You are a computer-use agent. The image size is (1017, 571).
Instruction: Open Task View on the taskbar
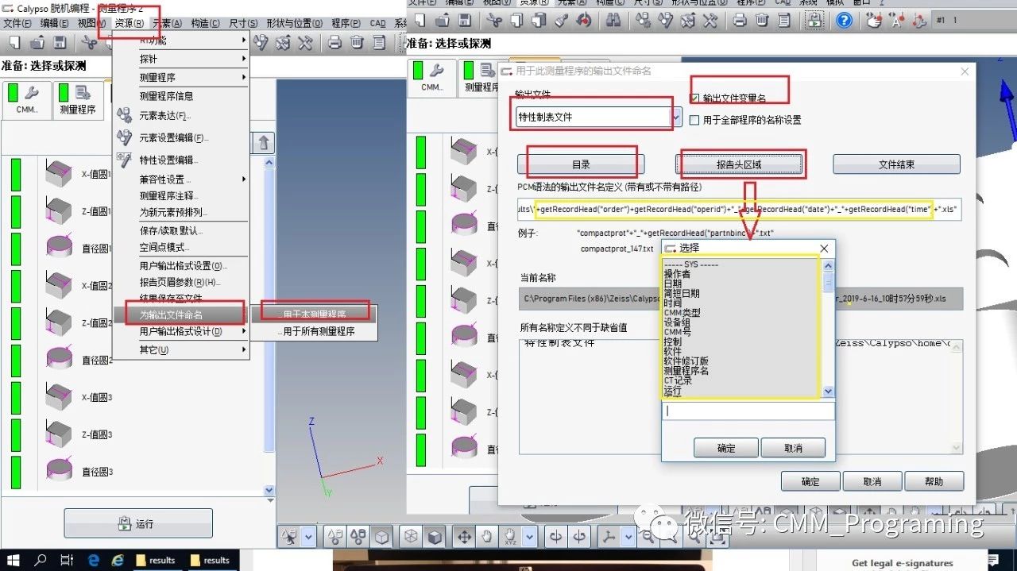click(67, 560)
